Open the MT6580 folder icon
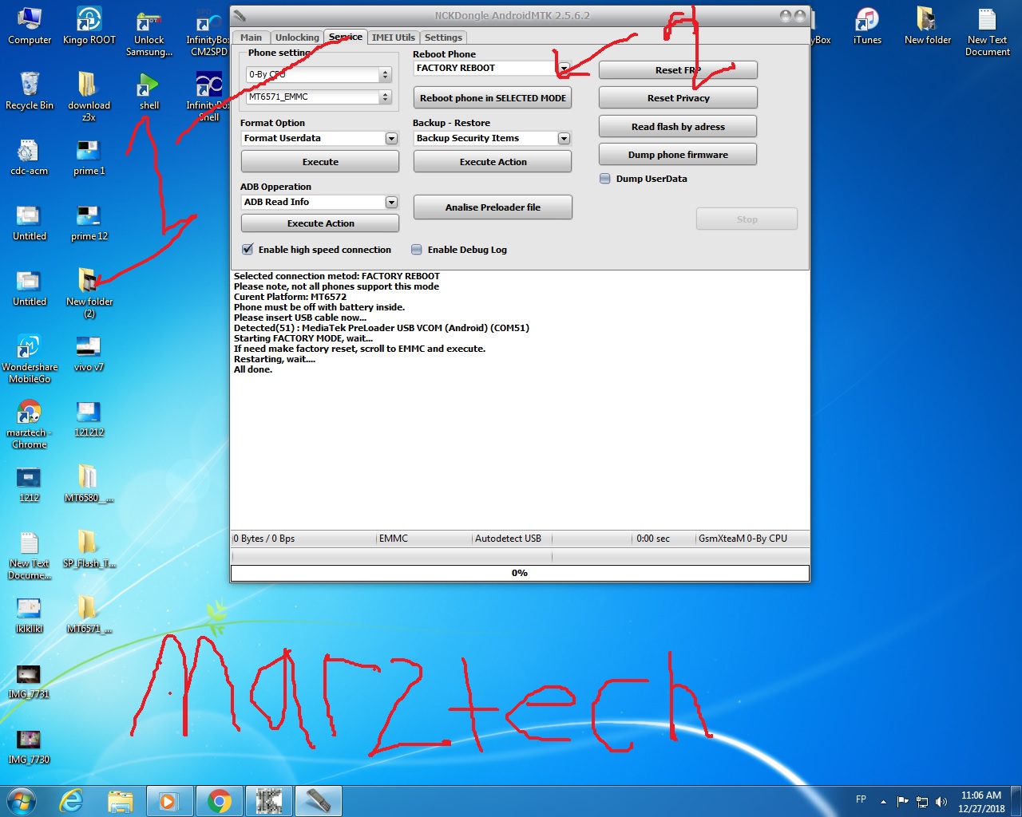Viewport: 1022px width, 817px height. click(89, 483)
